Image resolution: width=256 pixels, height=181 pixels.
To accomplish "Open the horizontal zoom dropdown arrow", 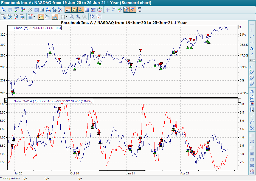I will click(x=67, y=16).
